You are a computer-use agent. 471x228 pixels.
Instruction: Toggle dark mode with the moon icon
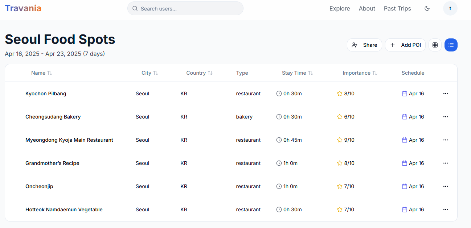pyautogui.click(x=427, y=9)
